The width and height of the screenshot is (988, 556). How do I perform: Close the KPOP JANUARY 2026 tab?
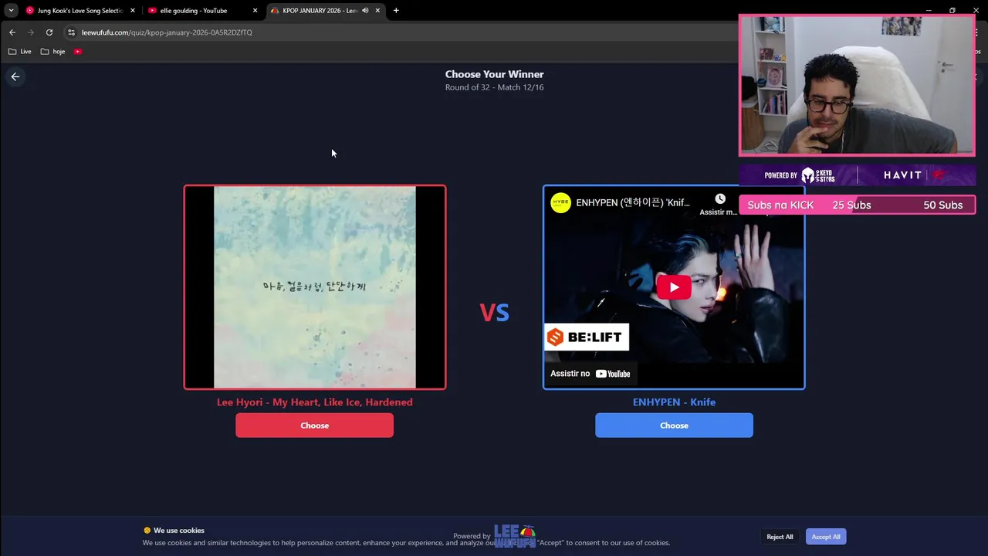(x=377, y=11)
